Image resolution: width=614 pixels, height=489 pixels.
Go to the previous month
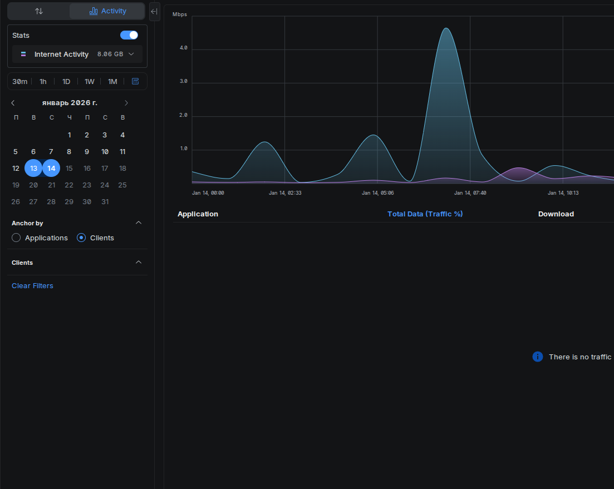pos(13,103)
